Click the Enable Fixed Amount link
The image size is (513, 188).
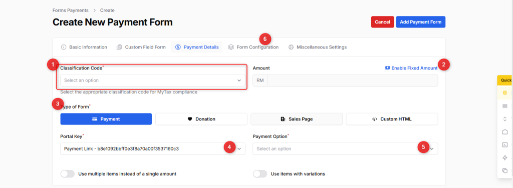411,68
